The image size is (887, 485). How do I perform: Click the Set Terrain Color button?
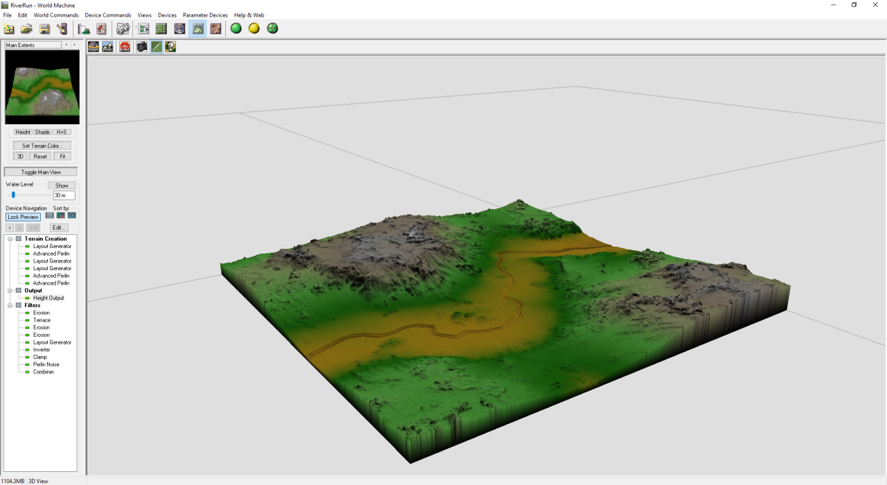pos(42,145)
